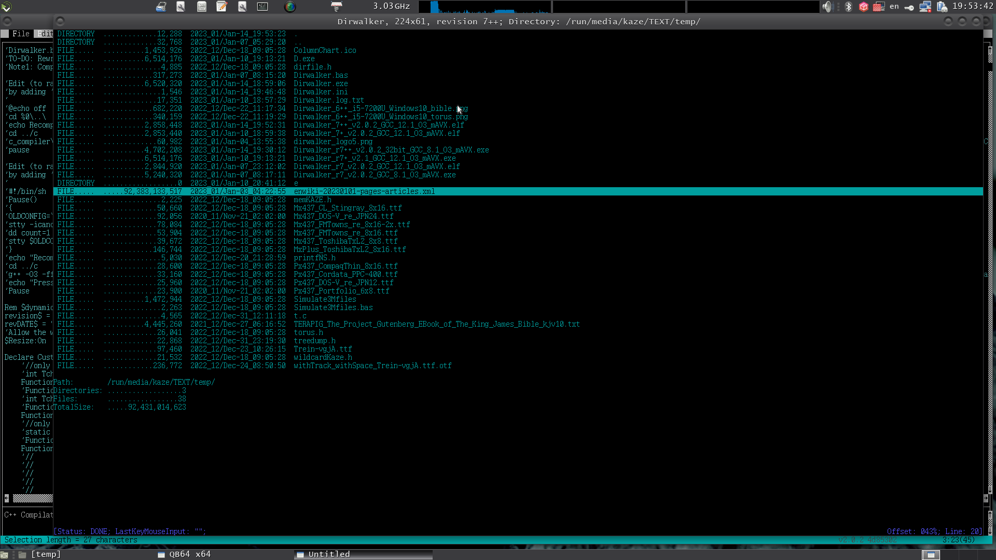
Task: Click the Offset 043% Line 20 indicator
Action: point(935,531)
